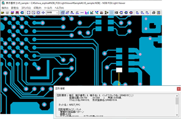Click the fit-to-window zoom icon

pos(28,13)
